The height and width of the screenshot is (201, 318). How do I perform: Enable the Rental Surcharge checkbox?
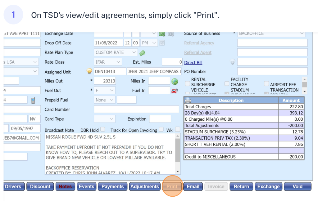[188, 83]
